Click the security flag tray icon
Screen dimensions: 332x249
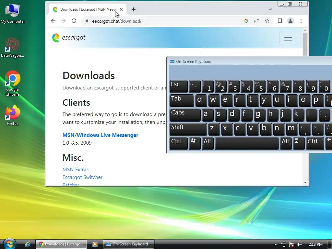point(291,244)
